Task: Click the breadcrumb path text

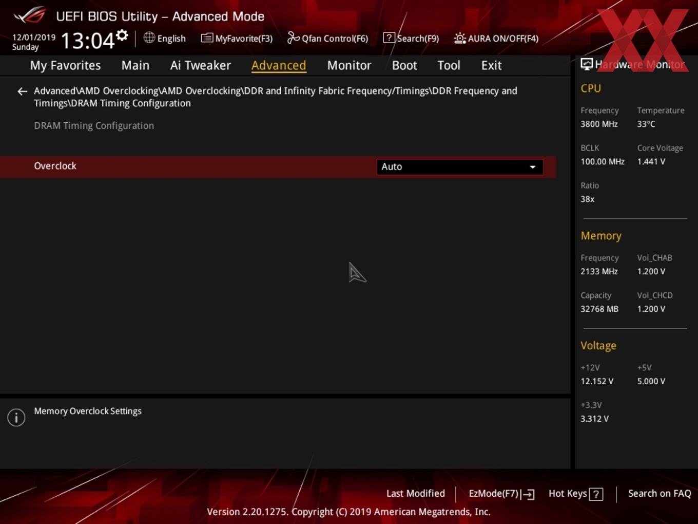Action: [276, 97]
